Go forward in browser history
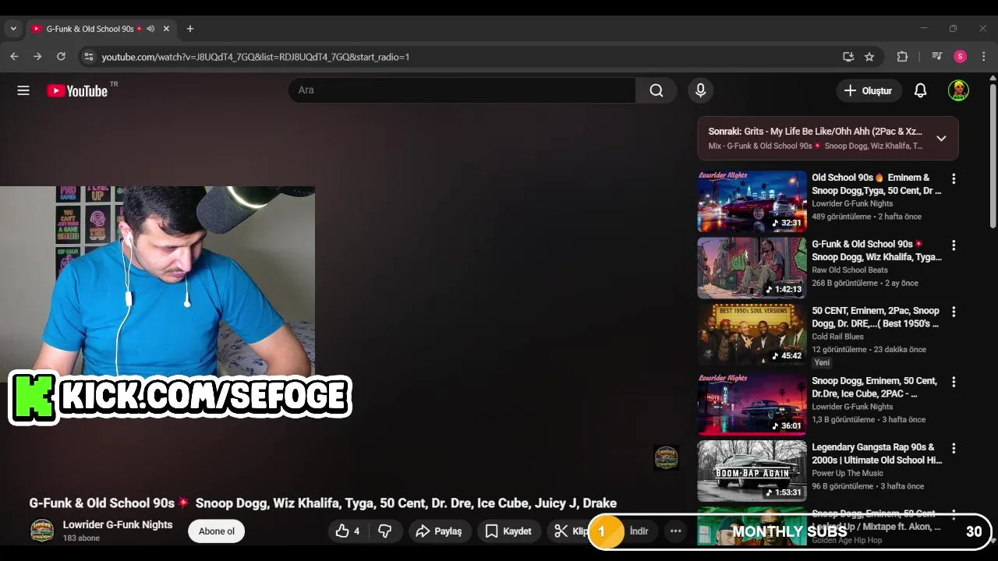 pos(37,57)
